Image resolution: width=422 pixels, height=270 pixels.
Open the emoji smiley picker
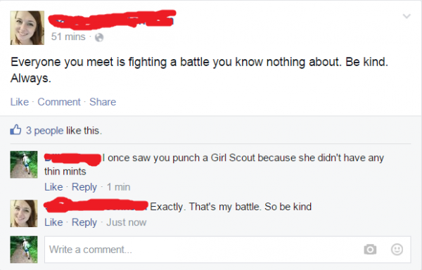pyautogui.click(x=397, y=250)
